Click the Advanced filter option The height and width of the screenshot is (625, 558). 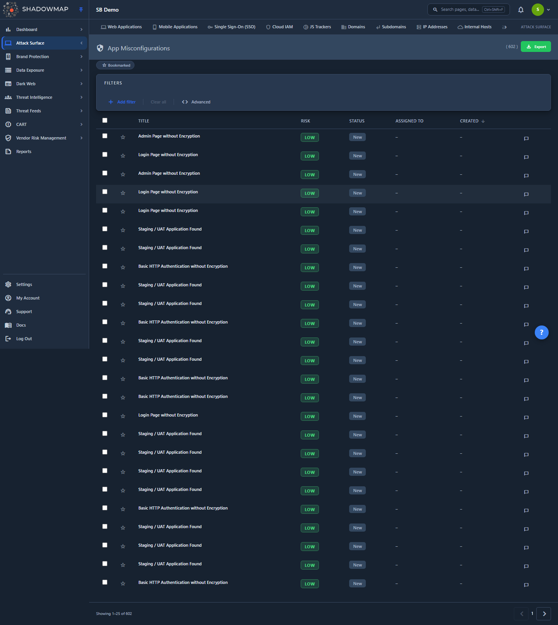click(x=196, y=102)
